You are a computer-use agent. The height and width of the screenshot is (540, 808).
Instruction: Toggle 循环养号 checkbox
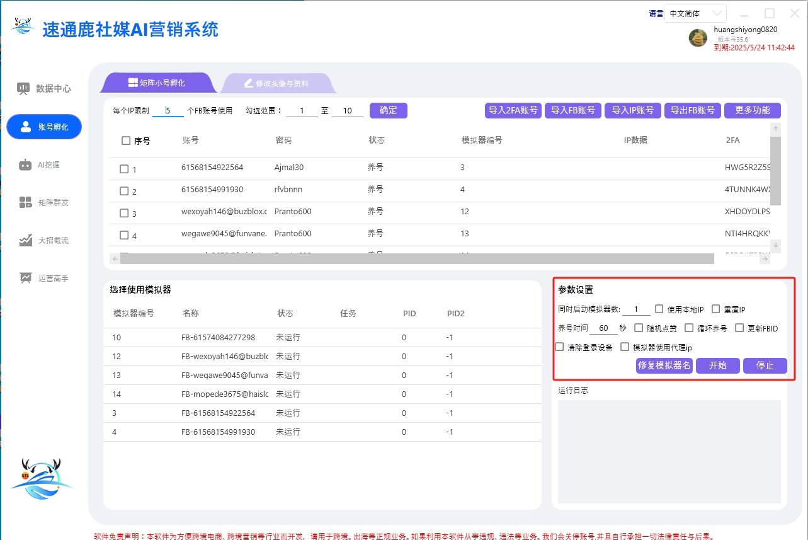(689, 328)
